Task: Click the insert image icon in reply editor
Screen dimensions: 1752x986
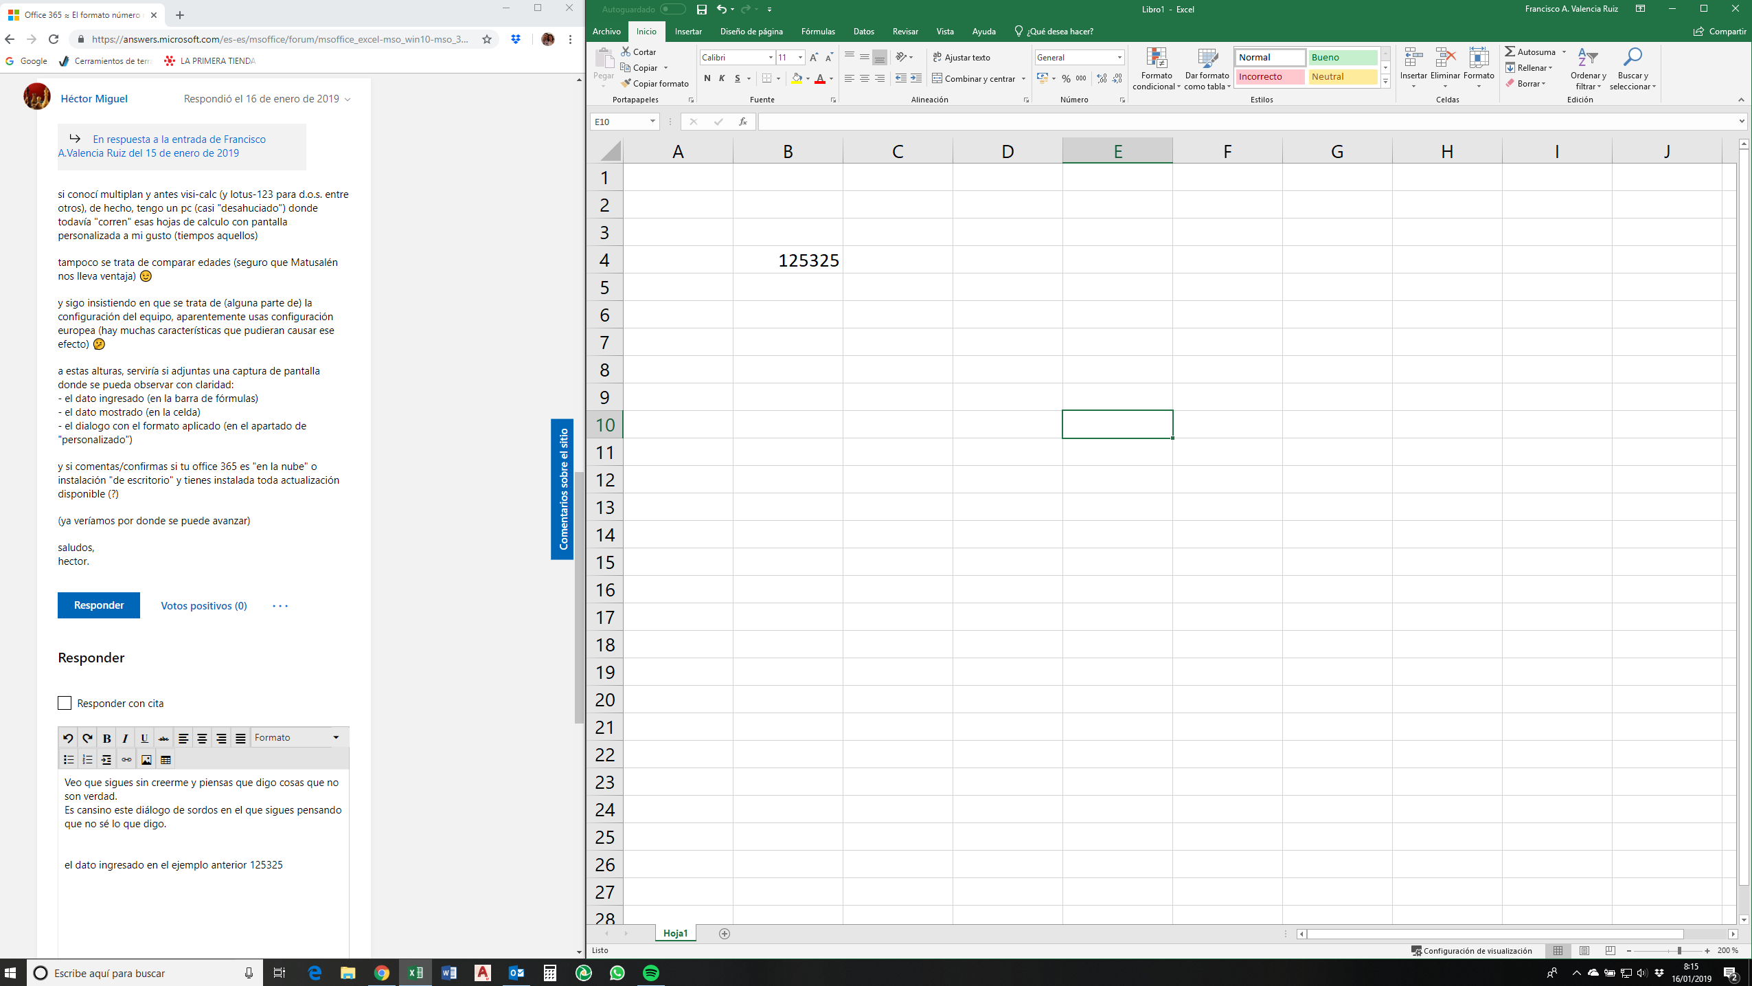Action: click(146, 760)
